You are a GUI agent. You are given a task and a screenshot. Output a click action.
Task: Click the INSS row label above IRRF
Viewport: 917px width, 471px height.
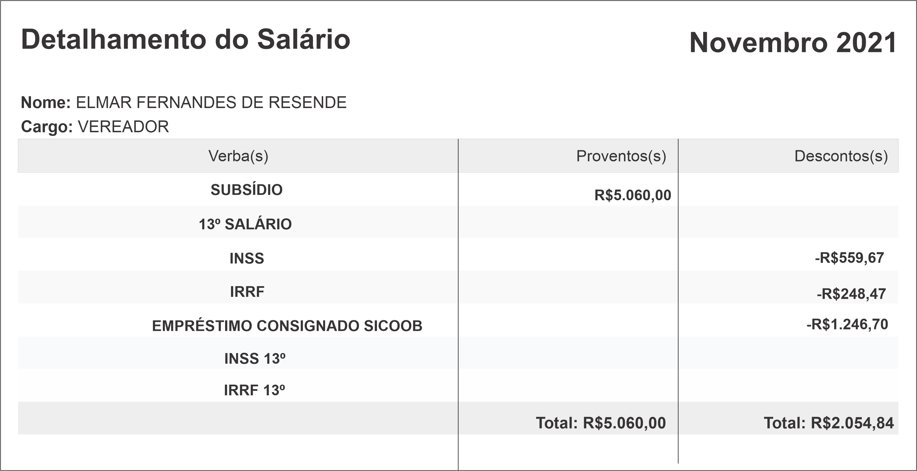tap(247, 258)
